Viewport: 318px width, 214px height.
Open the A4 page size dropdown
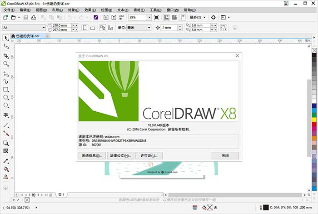(x=44, y=28)
